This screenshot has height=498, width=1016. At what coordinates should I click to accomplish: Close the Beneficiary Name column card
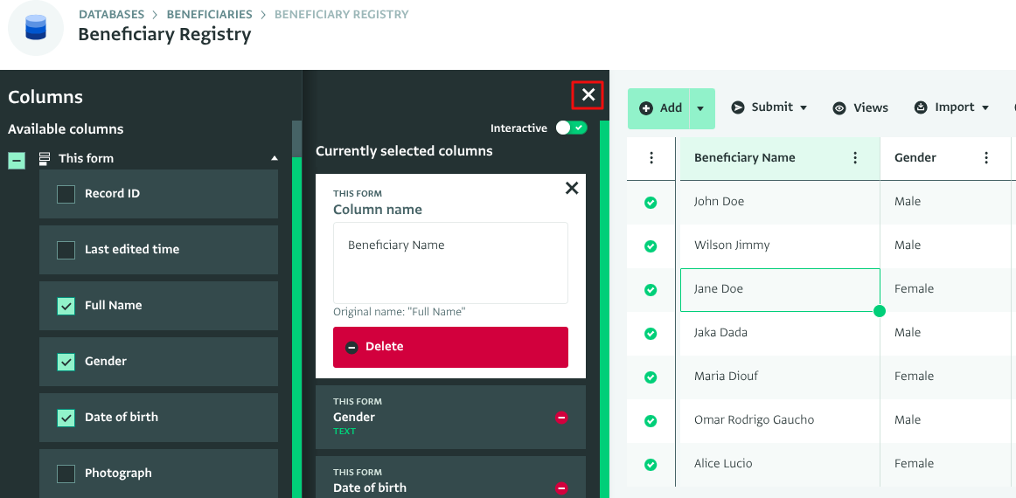pyautogui.click(x=572, y=188)
